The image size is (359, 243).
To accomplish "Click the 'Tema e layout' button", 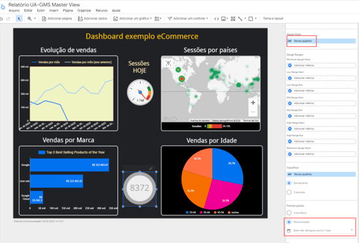I will [273, 18].
